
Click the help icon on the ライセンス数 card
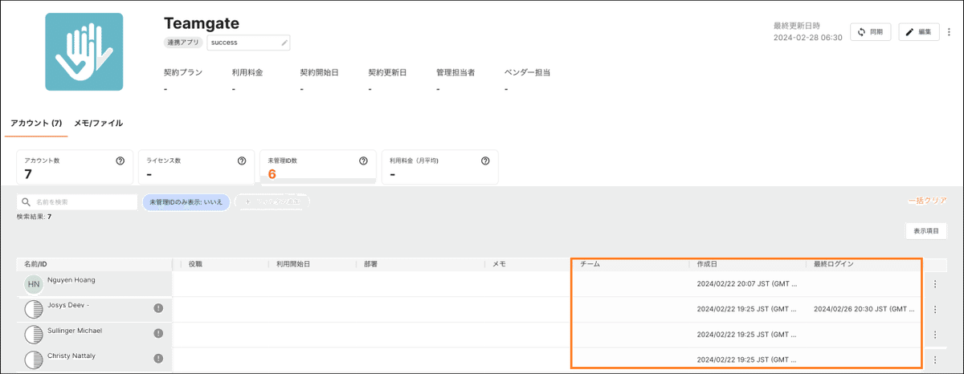242,161
